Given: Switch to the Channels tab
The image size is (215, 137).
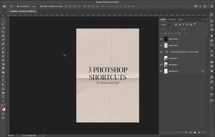Looking at the screenshot, I should pyautogui.click(x=172, y=20).
